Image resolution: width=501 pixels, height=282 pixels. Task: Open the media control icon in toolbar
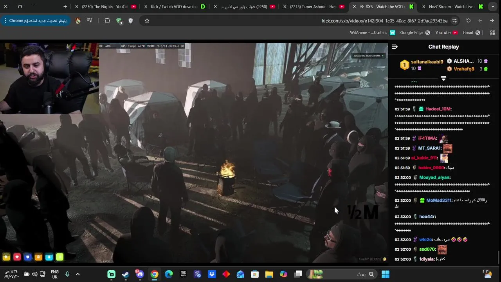(x=90, y=21)
